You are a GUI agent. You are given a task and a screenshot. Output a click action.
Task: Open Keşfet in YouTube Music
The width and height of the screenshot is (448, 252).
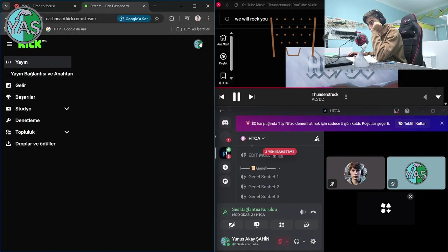[x=223, y=59]
